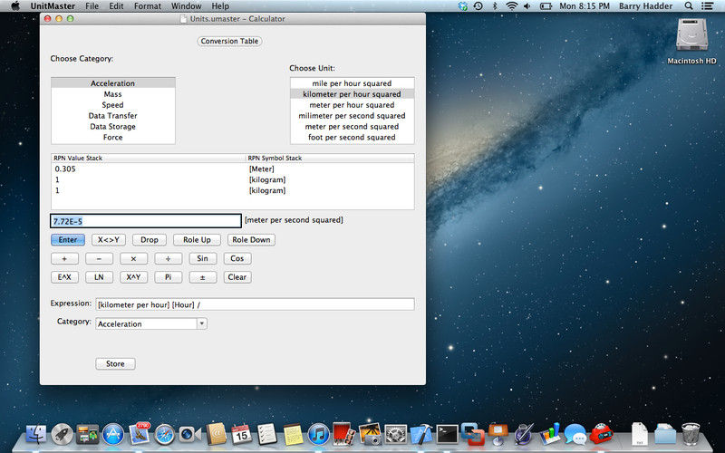
Task: Open System Preferences gear icon
Action: point(396,435)
